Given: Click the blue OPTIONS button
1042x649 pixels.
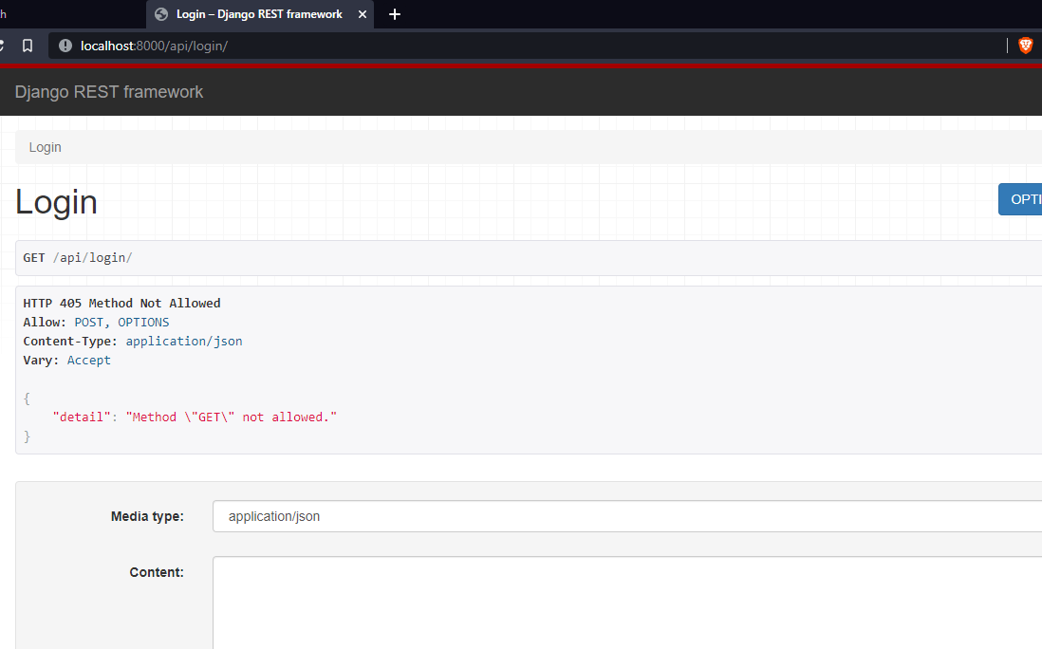Looking at the screenshot, I should pos(1020,199).
